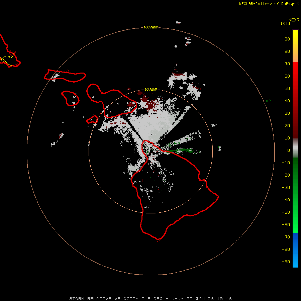The height and width of the screenshot is (301, 301).
Task: Click the "20" value on the velocity scale
Action: 287,126
